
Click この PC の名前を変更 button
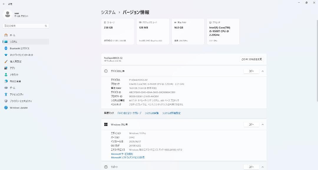tap(251, 59)
